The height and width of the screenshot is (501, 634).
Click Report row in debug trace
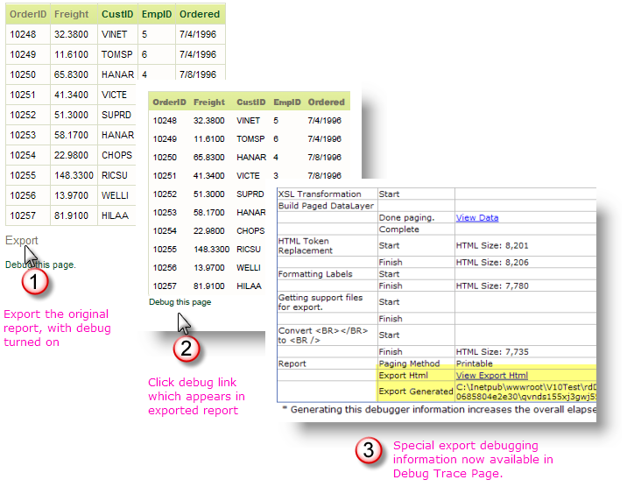tap(292, 363)
